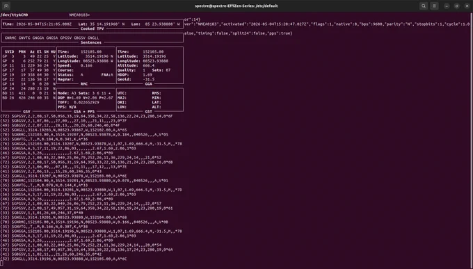Screen dimensions: 473x269
Task: Click the DOP H/V/P values line
Action: pyautogui.click(x=86, y=98)
